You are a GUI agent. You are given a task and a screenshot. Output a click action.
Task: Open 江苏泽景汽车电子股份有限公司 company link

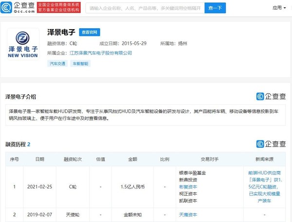tap(101, 53)
